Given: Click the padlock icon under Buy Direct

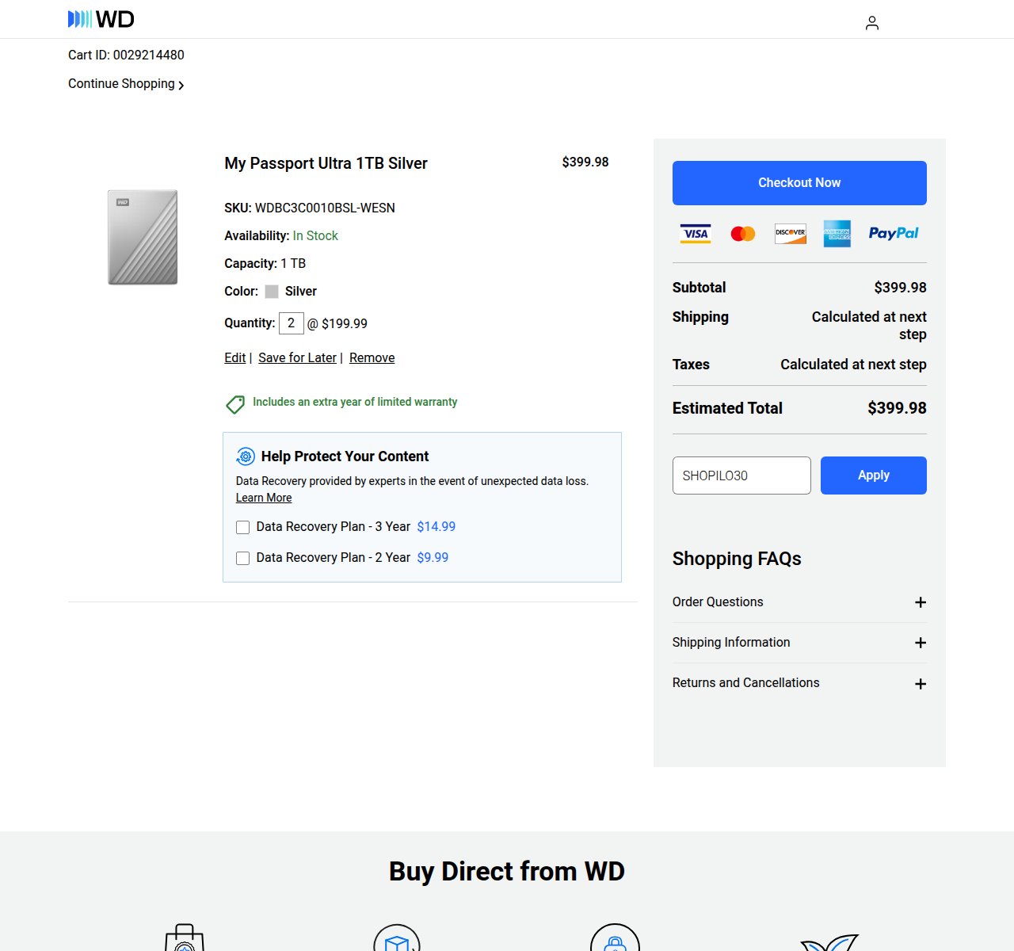Looking at the screenshot, I should 615,938.
